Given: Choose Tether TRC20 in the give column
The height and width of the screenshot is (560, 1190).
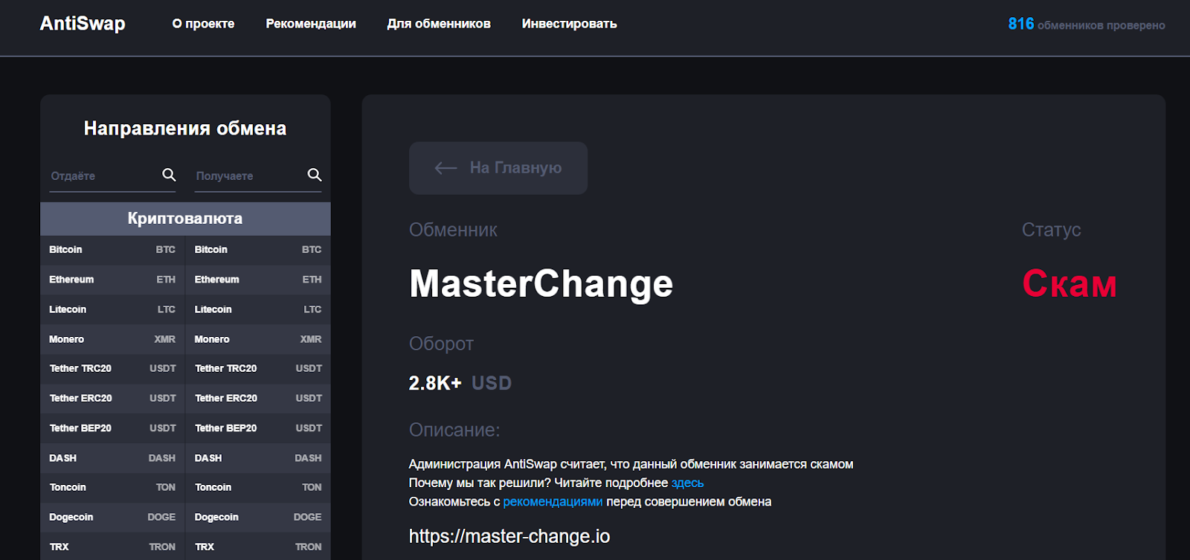Looking at the screenshot, I should 112,369.
